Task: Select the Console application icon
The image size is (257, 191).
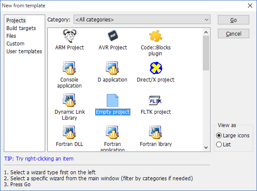Action: 69,68
